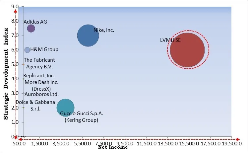Select the teal Guccio Gucci bubble

tap(65, 108)
